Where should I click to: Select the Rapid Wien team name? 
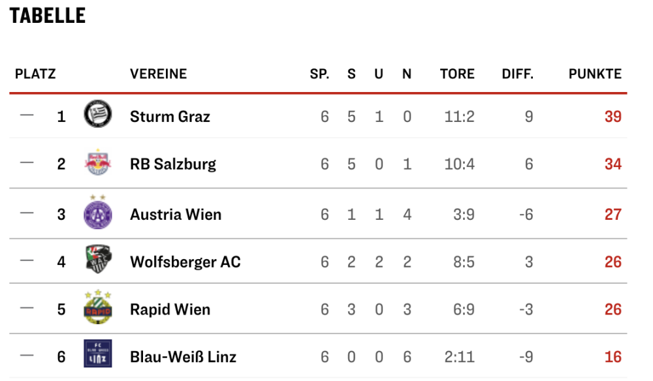coord(170,309)
